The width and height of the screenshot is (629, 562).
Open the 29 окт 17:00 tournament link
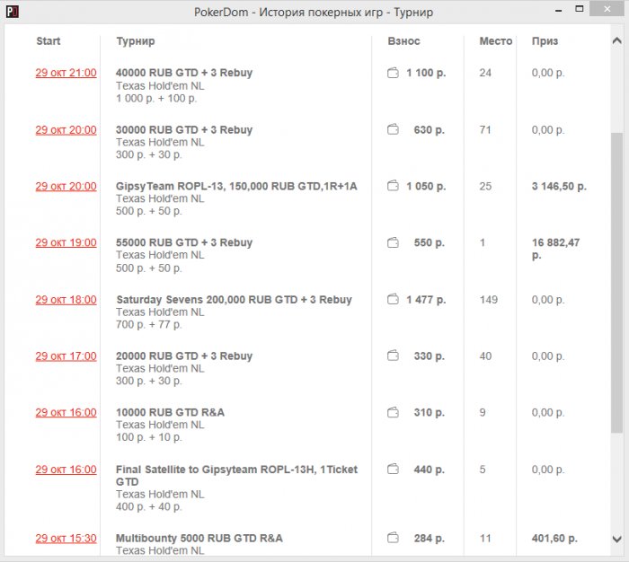pos(66,356)
